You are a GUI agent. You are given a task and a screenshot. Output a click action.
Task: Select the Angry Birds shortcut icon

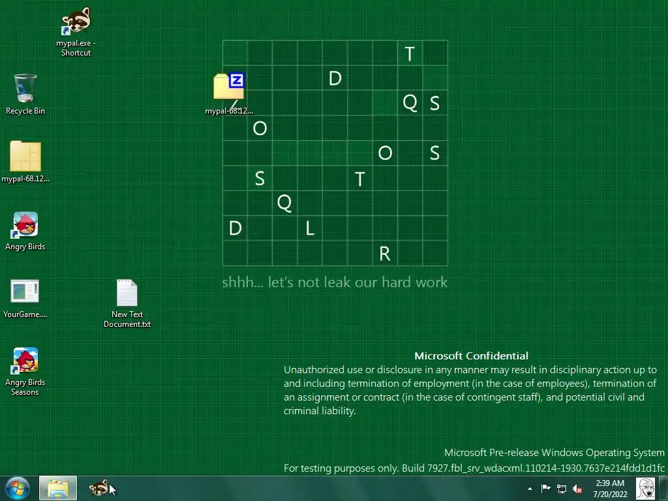click(x=25, y=231)
